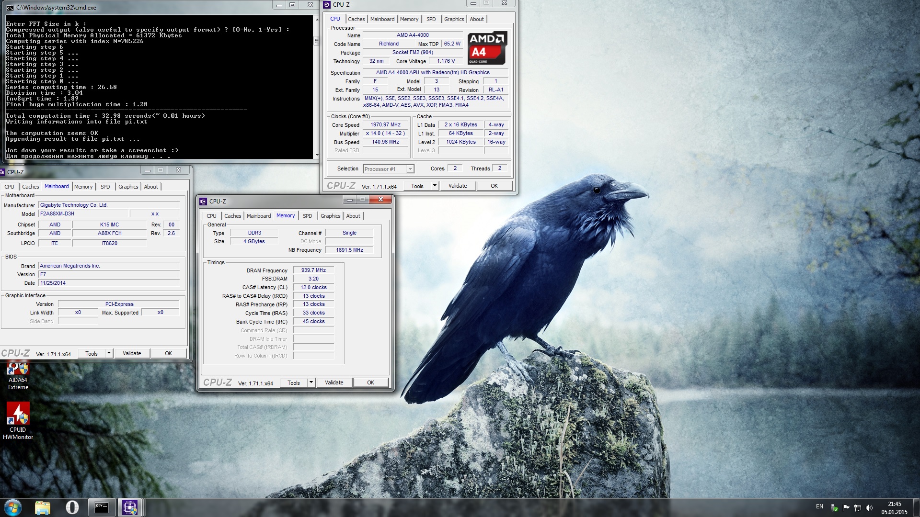Open Windows Explorer from taskbar
Screen dimensions: 920x517
pyautogui.click(x=43, y=507)
